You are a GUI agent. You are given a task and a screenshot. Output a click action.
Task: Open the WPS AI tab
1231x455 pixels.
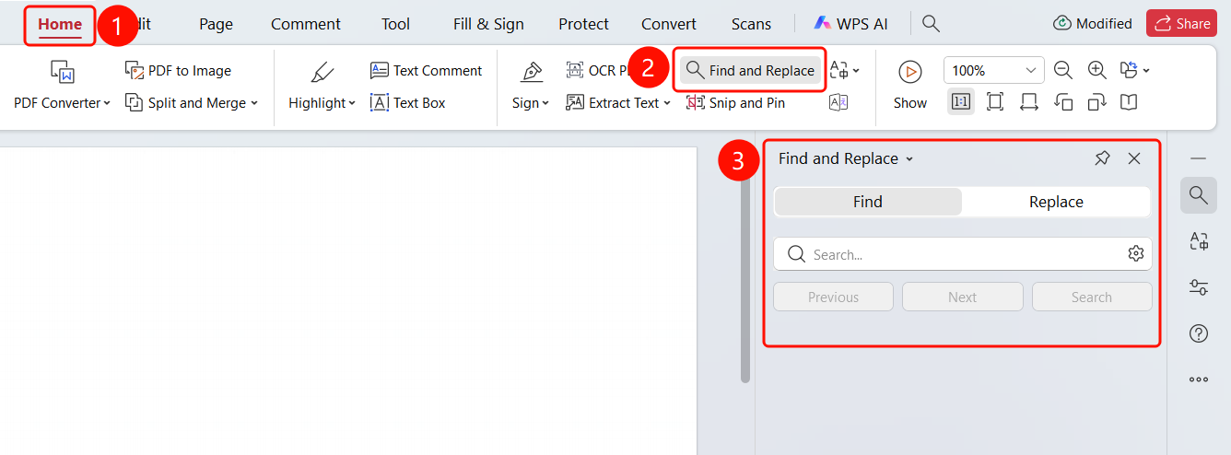851,24
